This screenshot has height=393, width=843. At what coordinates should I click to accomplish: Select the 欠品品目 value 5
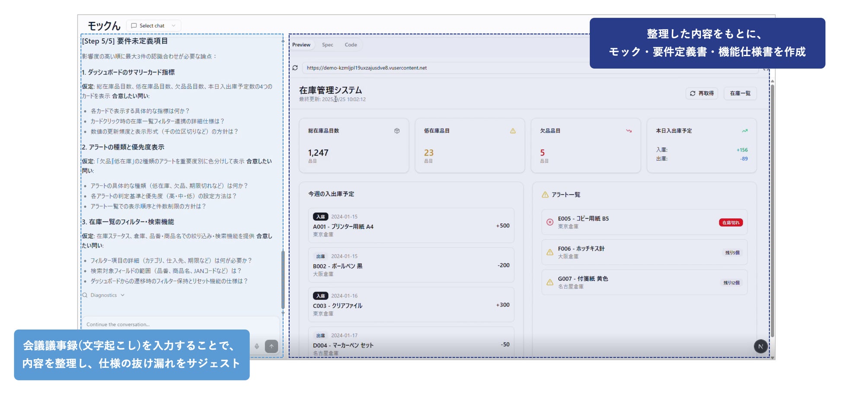(x=543, y=153)
